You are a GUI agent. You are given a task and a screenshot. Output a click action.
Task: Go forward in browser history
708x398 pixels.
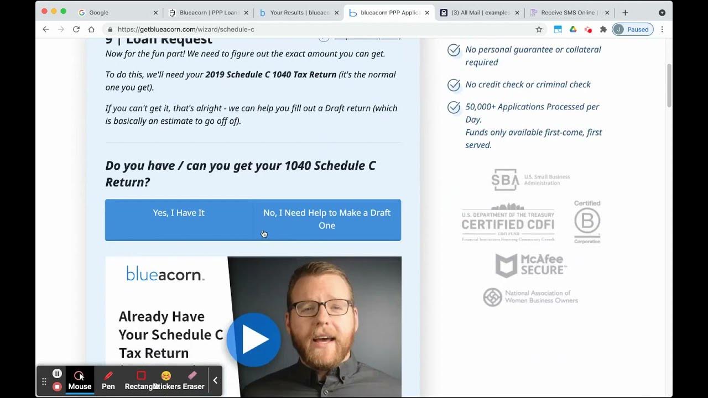(61, 29)
